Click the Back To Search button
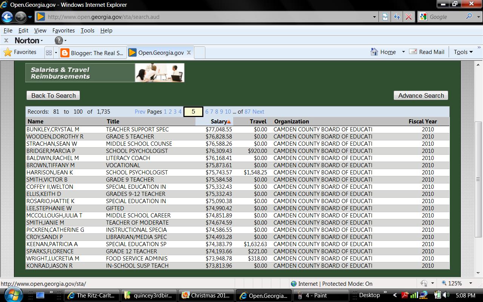This screenshot has height=302, width=483. [53, 96]
